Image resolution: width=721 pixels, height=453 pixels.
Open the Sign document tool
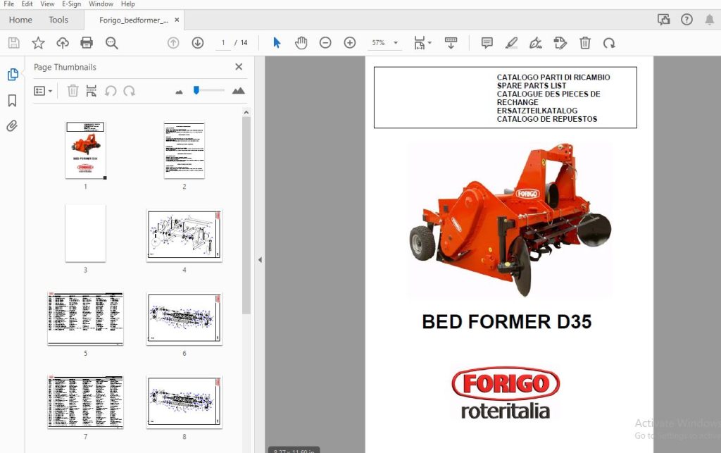[x=536, y=43]
